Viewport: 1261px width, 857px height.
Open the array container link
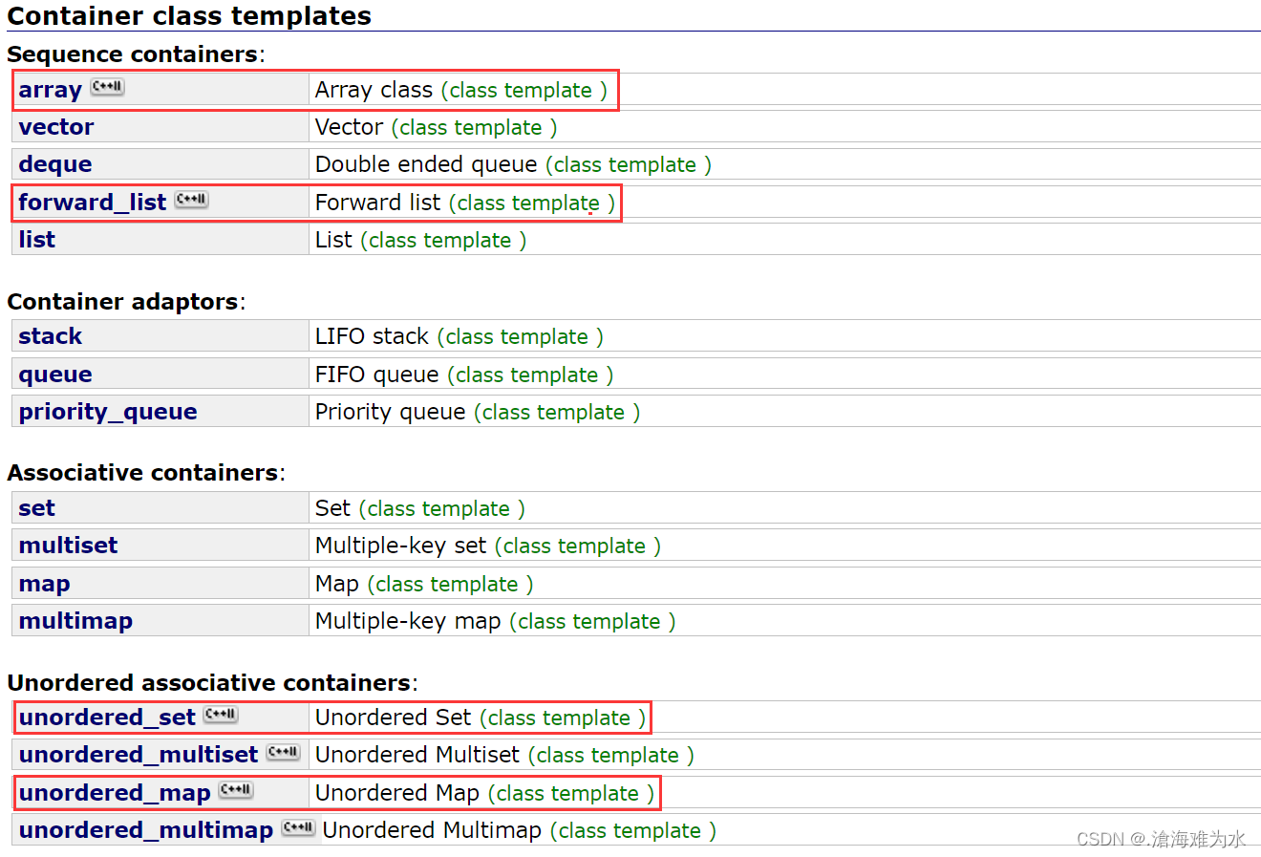tap(50, 90)
